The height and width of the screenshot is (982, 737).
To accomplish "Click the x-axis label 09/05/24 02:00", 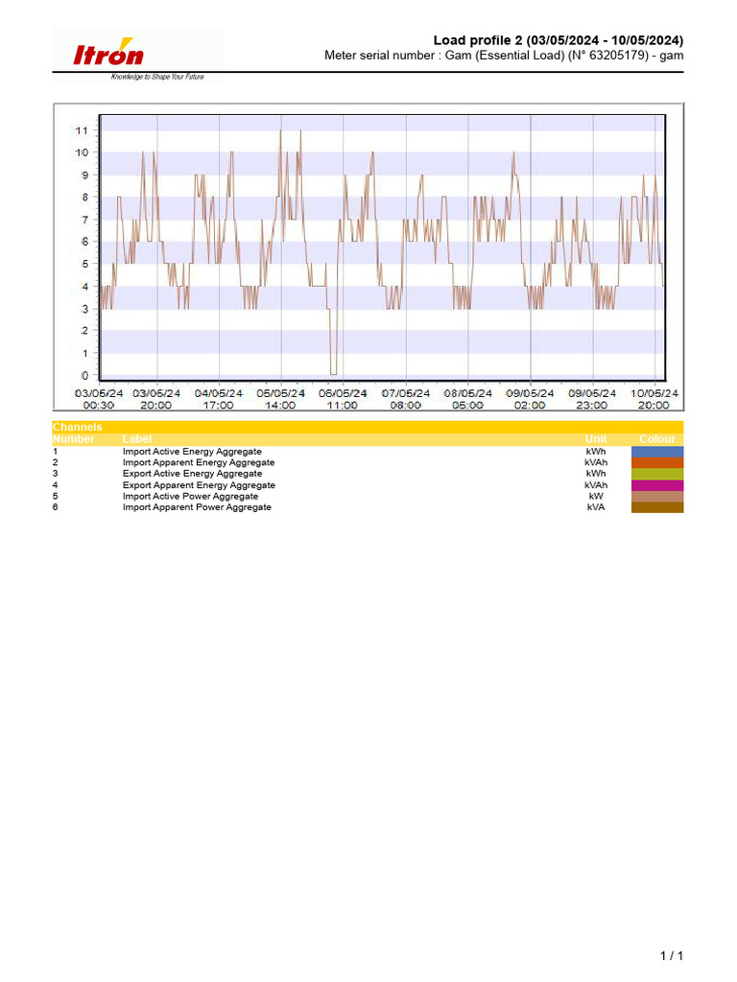I will pyautogui.click(x=530, y=399).
